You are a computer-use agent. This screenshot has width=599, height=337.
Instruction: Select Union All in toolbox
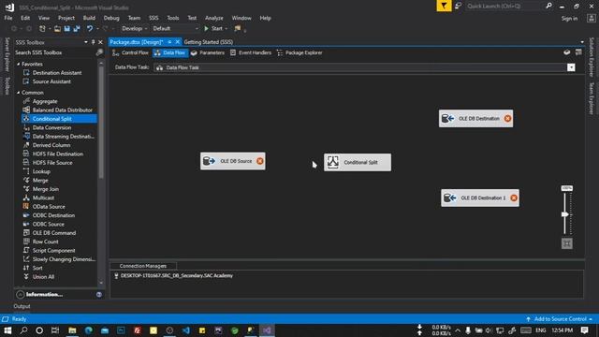[x=43, y=277]
